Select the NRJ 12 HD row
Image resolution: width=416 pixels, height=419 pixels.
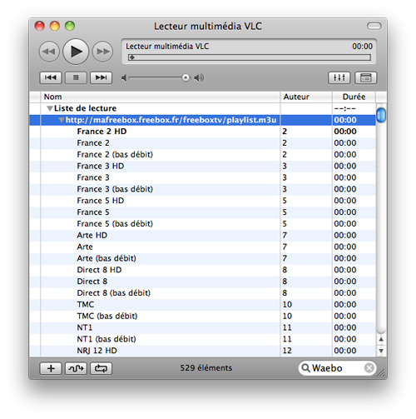pyautogui.click(x=202, y=351)
